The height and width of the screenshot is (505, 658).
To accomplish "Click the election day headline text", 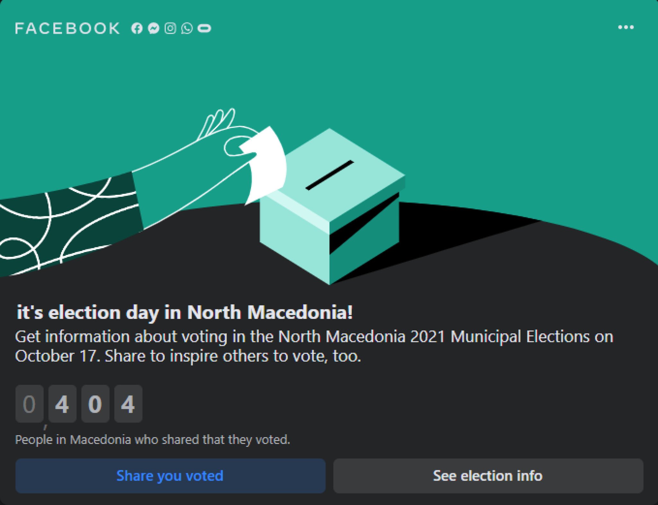I will point(185,312).
